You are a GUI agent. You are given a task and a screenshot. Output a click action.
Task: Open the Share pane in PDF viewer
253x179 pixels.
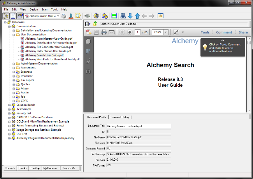(243, 32)
